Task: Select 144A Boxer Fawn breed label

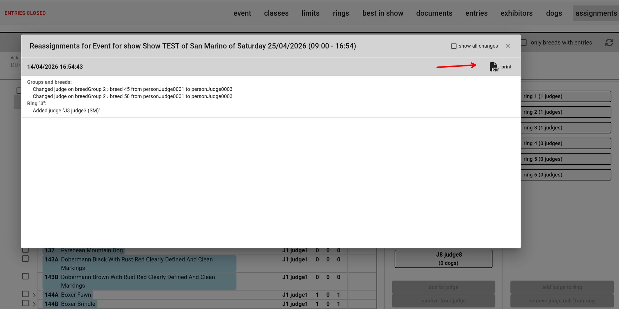Action: pos(68,295)
